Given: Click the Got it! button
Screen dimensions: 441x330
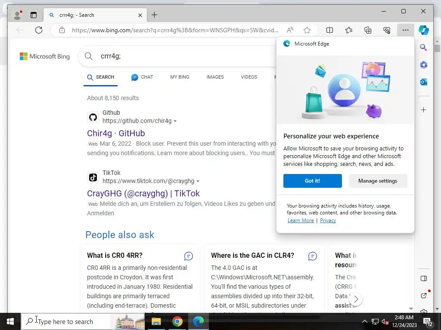Looking at the screenshot, I should (313, 181).
